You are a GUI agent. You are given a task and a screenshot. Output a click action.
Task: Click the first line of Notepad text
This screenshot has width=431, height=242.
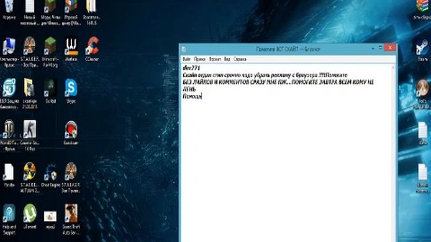pos(191,68)
